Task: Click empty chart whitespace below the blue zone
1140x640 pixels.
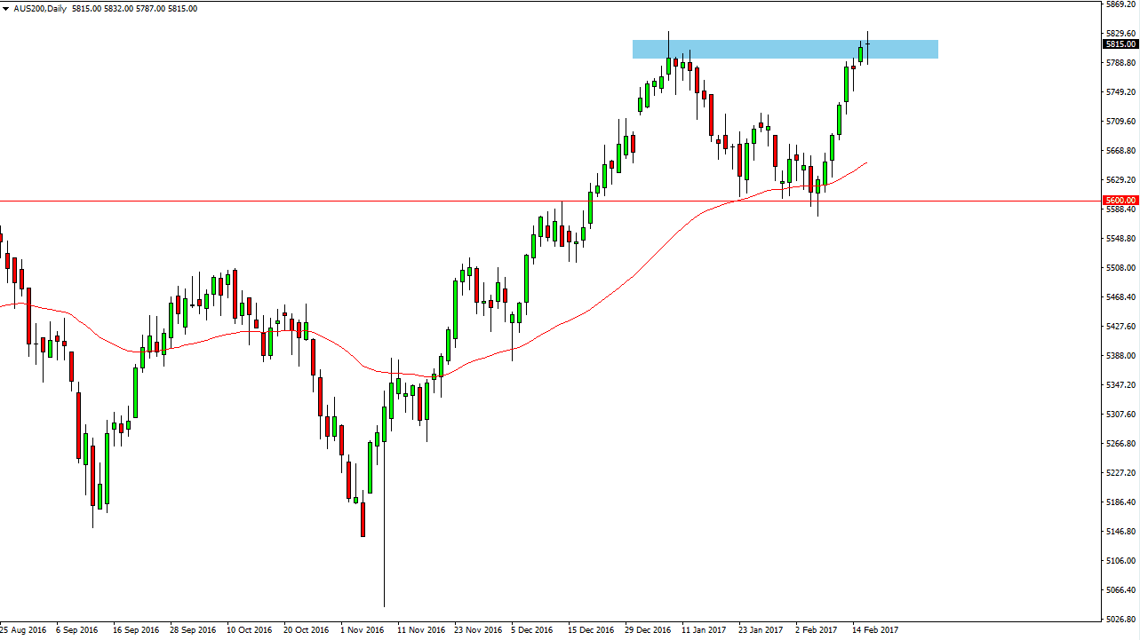Action: (977, 115)
